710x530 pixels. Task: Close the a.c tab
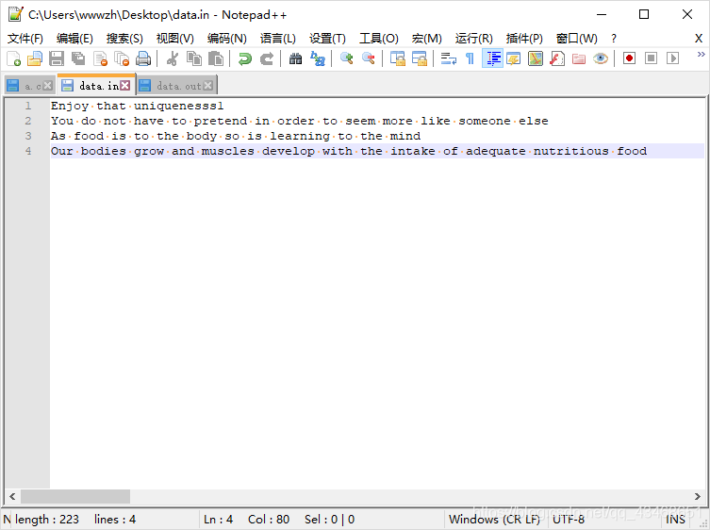coord(47,86)
